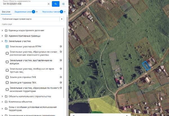This screenshot has width=169, height=116.
Task: Close the Выделенные слои tab
Action: (x=37, y=12)
